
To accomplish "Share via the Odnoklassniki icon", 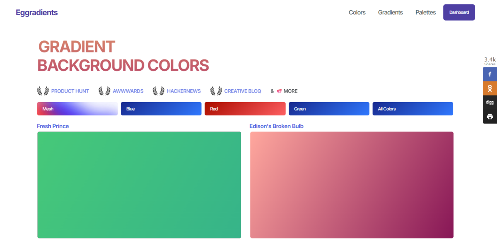I will click(490, 88).
